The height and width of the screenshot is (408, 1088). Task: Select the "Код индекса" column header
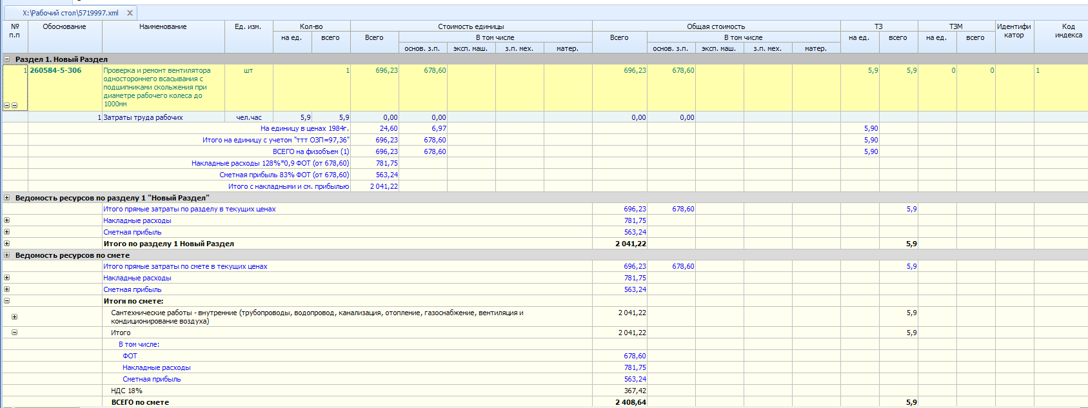click(x=1068, y=31)
